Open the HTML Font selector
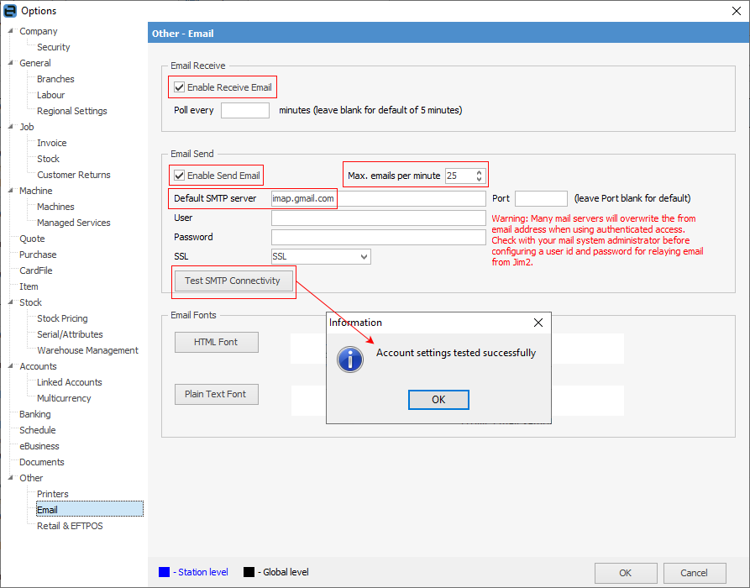 216,342
